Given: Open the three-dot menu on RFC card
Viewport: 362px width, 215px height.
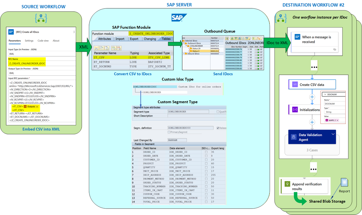Looking at the screenshot, I should click(74, 32).
